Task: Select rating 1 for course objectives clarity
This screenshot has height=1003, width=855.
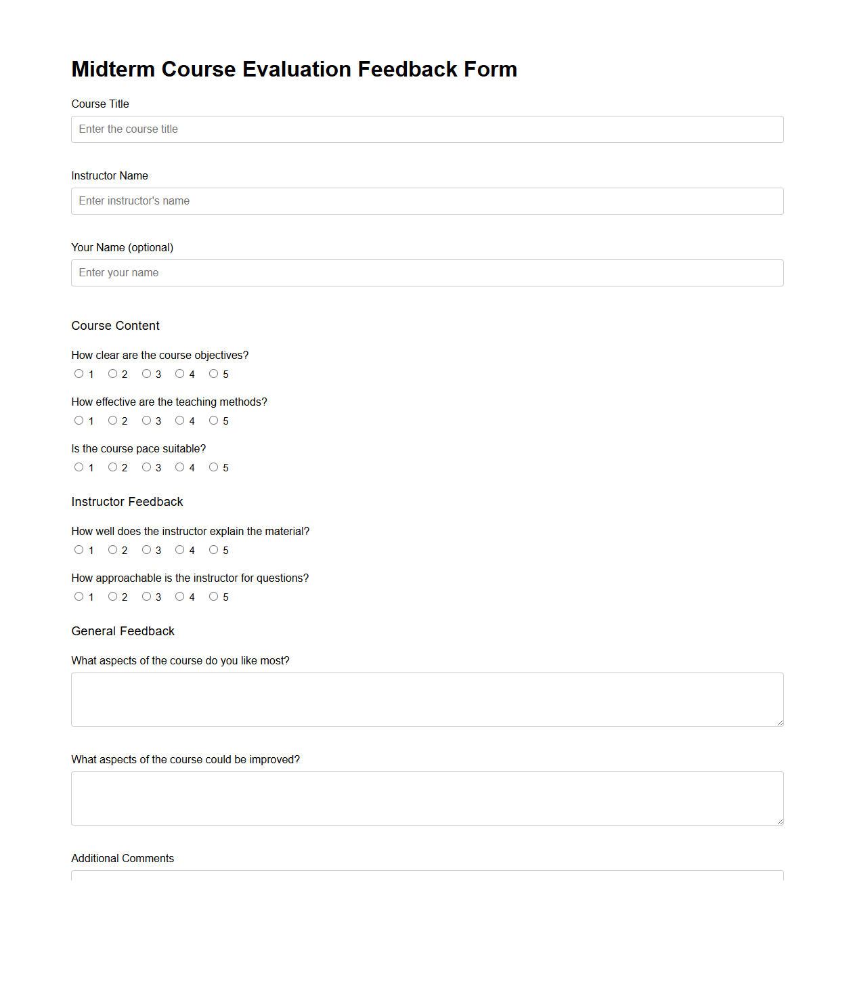Action: (79, 373)
